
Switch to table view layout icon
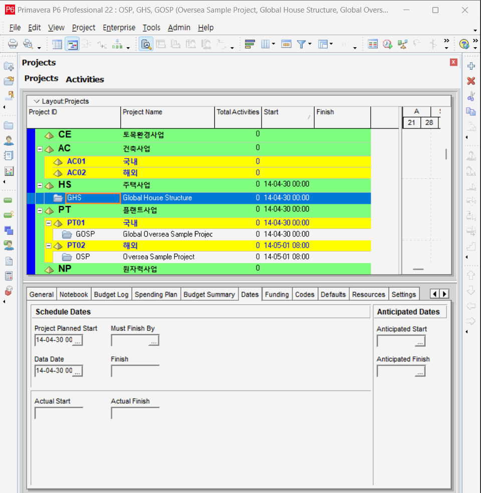coord(57,44)
